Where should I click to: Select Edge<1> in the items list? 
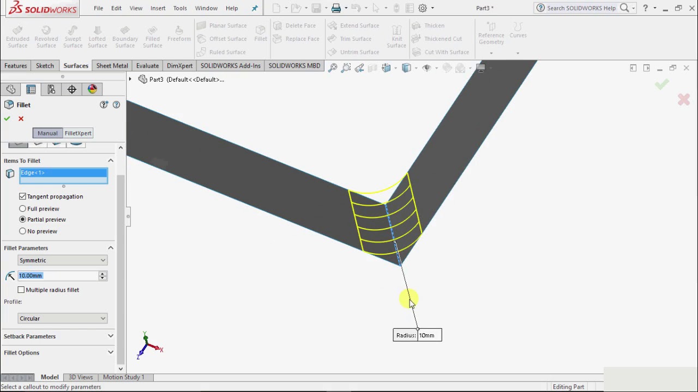(x=63, y=173)
